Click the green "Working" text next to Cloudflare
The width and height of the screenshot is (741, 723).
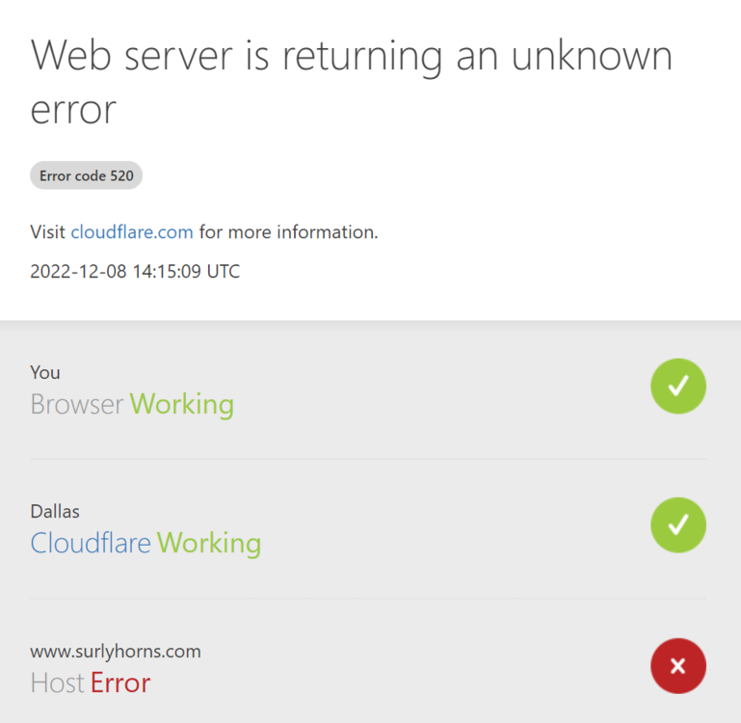tap(209, 543)
